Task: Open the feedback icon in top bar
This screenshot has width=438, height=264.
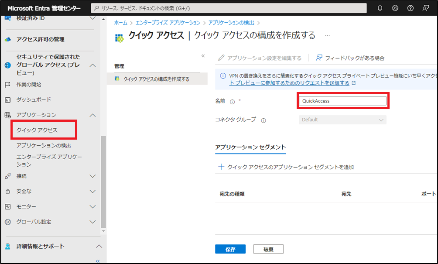Action: click(425, 8)
